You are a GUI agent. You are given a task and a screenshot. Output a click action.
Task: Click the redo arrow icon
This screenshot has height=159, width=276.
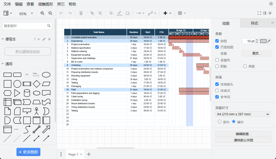[x=70, y=13]
